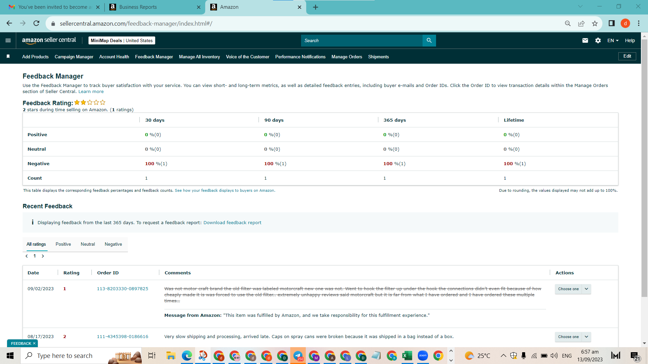Click the Amazon Seller Central logo
The height and width of the screenshot is (364, 648).
[x=49, y=40]
